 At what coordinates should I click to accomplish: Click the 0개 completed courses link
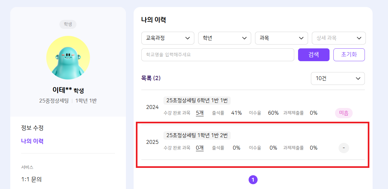199,148
